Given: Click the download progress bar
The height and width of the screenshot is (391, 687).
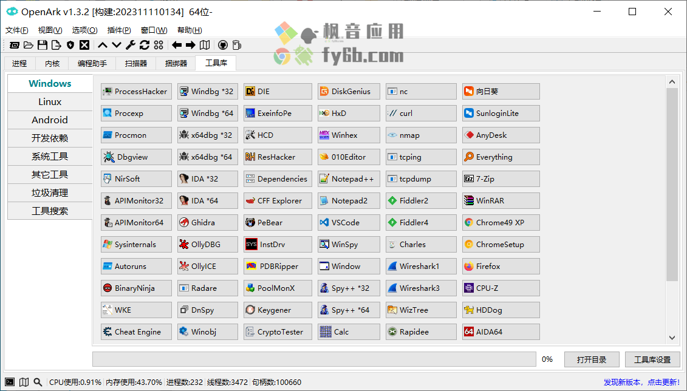Looking at the screenshot, I should tap(314, 359).
